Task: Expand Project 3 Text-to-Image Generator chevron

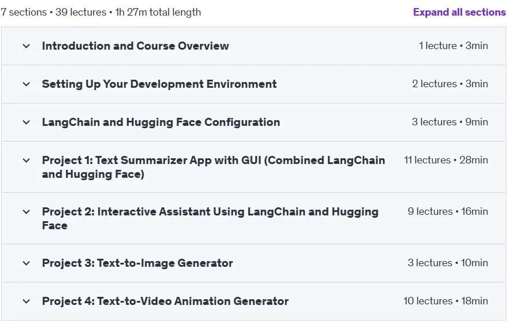Action: click(26, 263)
